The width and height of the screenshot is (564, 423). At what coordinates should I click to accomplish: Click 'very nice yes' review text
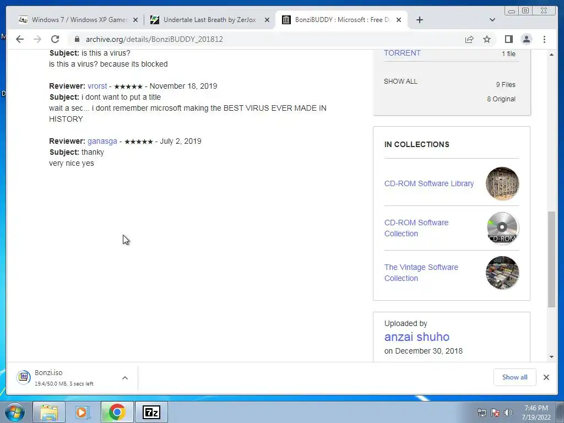72,163
